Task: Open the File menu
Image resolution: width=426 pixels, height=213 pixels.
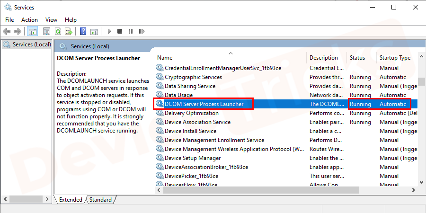Action: [x=9, y=20]
